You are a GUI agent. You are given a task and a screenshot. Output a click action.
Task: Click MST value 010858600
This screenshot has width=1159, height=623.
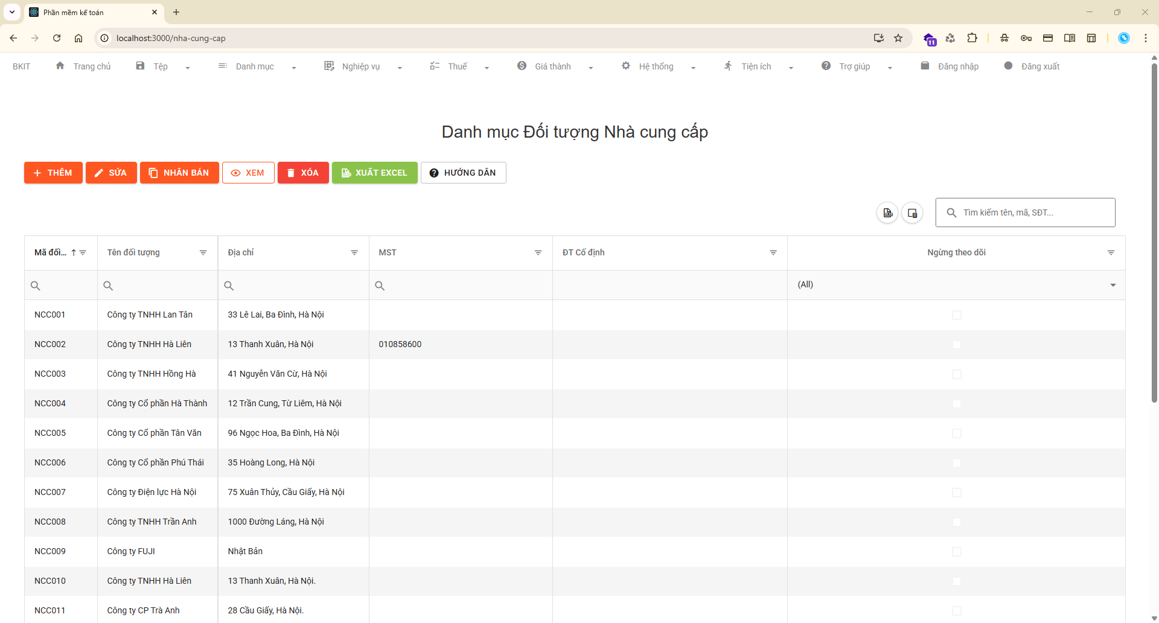point(400,345)
